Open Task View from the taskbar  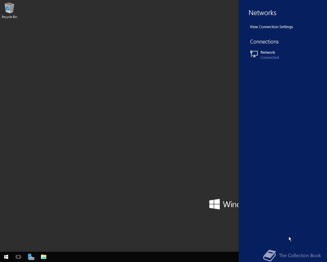[18, 257]
